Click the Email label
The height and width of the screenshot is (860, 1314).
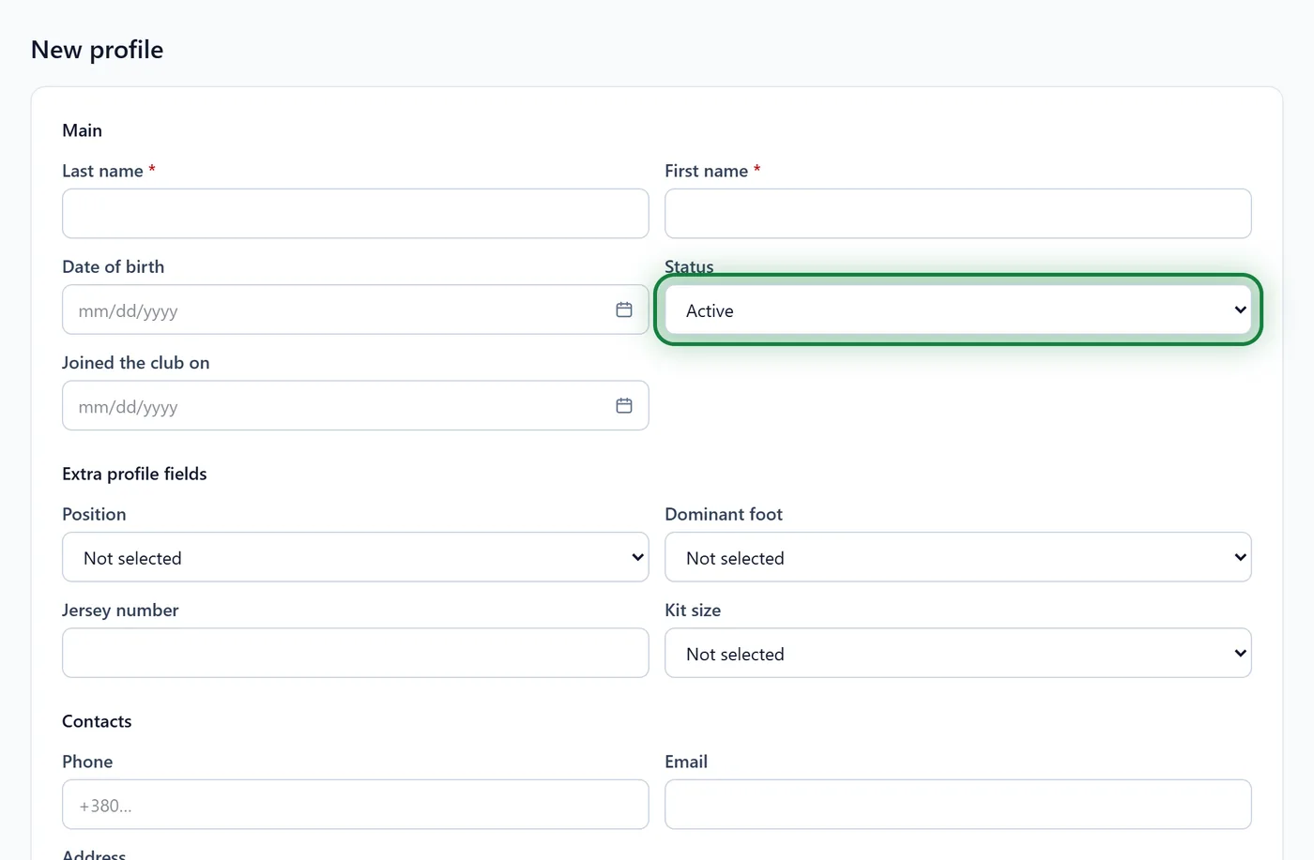click(x=686, y=762)
